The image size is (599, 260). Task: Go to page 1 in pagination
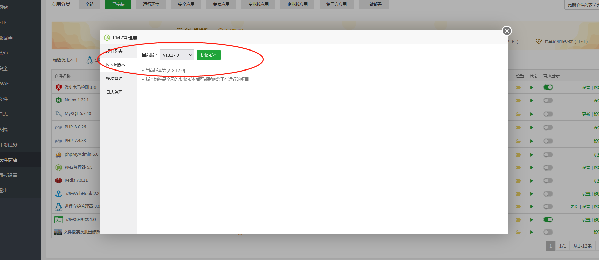point(550,246)
